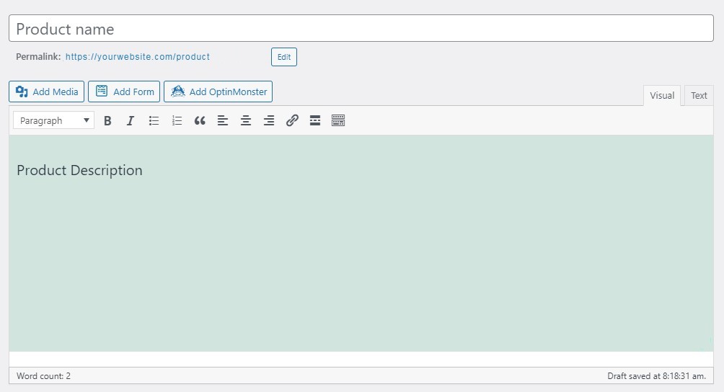Click the Add OptinMonster button

click(218, 92)
